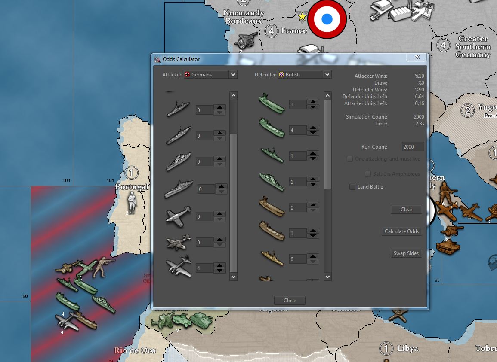Click the count field showing 4 for gray bomber
The height and width of the screenshot is (362, 497).
tap(204, 268)
